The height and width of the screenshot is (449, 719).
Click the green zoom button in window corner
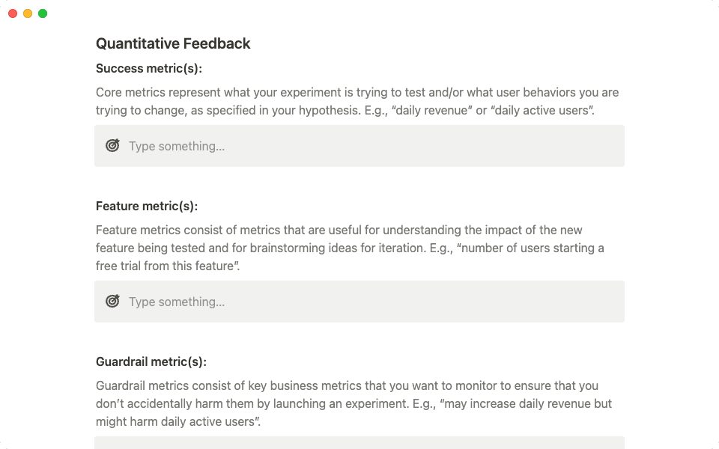click(x=43, y=13)
